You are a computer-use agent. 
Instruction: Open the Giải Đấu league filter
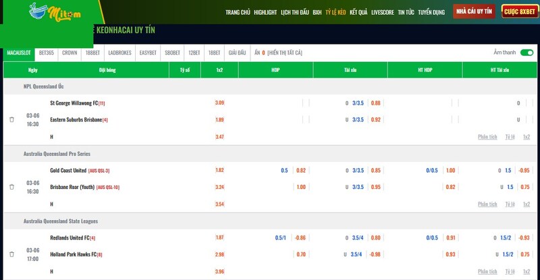click(x=238, y=53)
